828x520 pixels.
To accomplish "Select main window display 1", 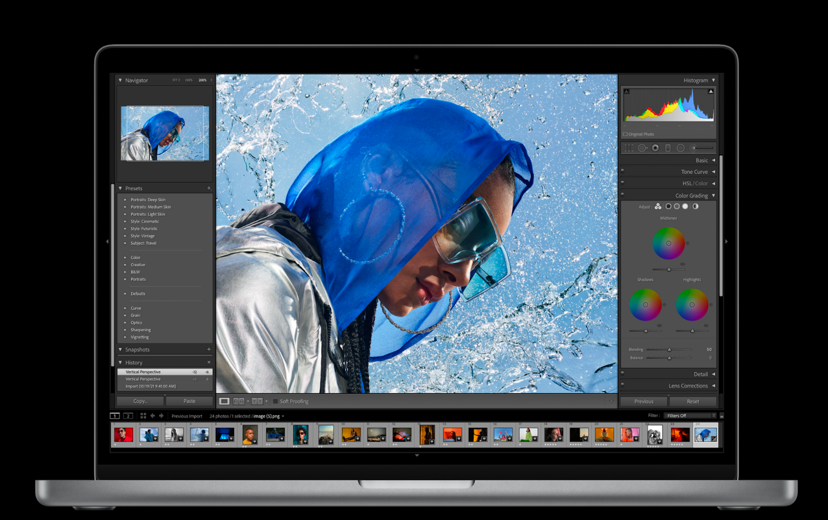I will (x=115, y=415).
